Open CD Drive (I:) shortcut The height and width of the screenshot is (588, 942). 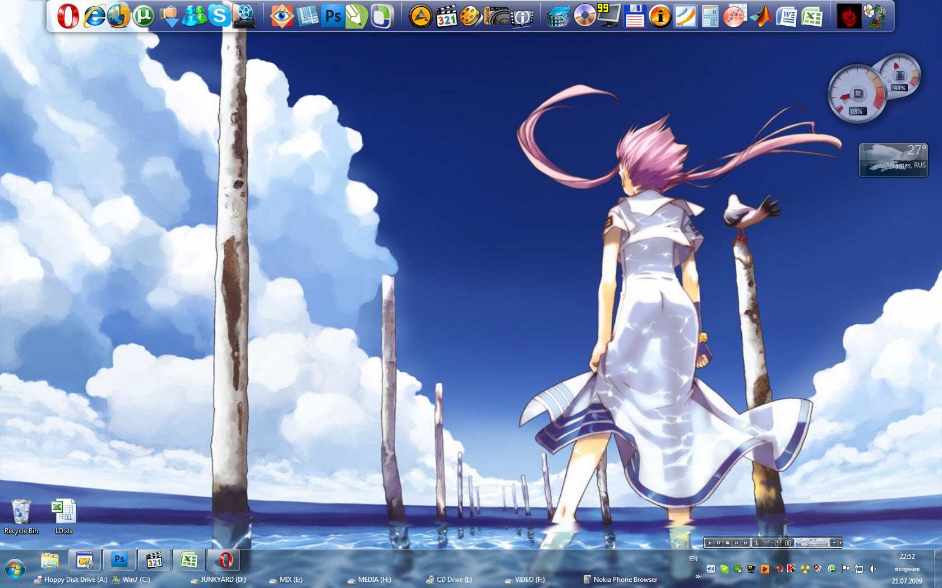click(x=449, y=580)
